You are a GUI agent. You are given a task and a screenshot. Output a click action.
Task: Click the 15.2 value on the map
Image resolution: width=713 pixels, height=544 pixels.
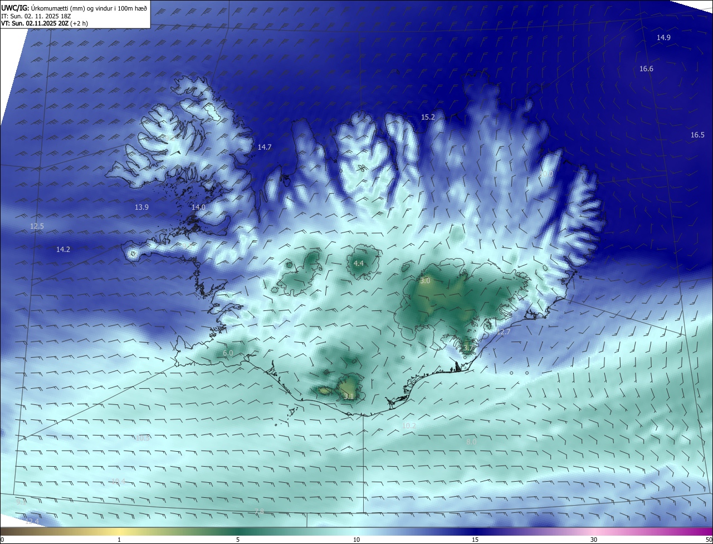[x=428, y=117]
